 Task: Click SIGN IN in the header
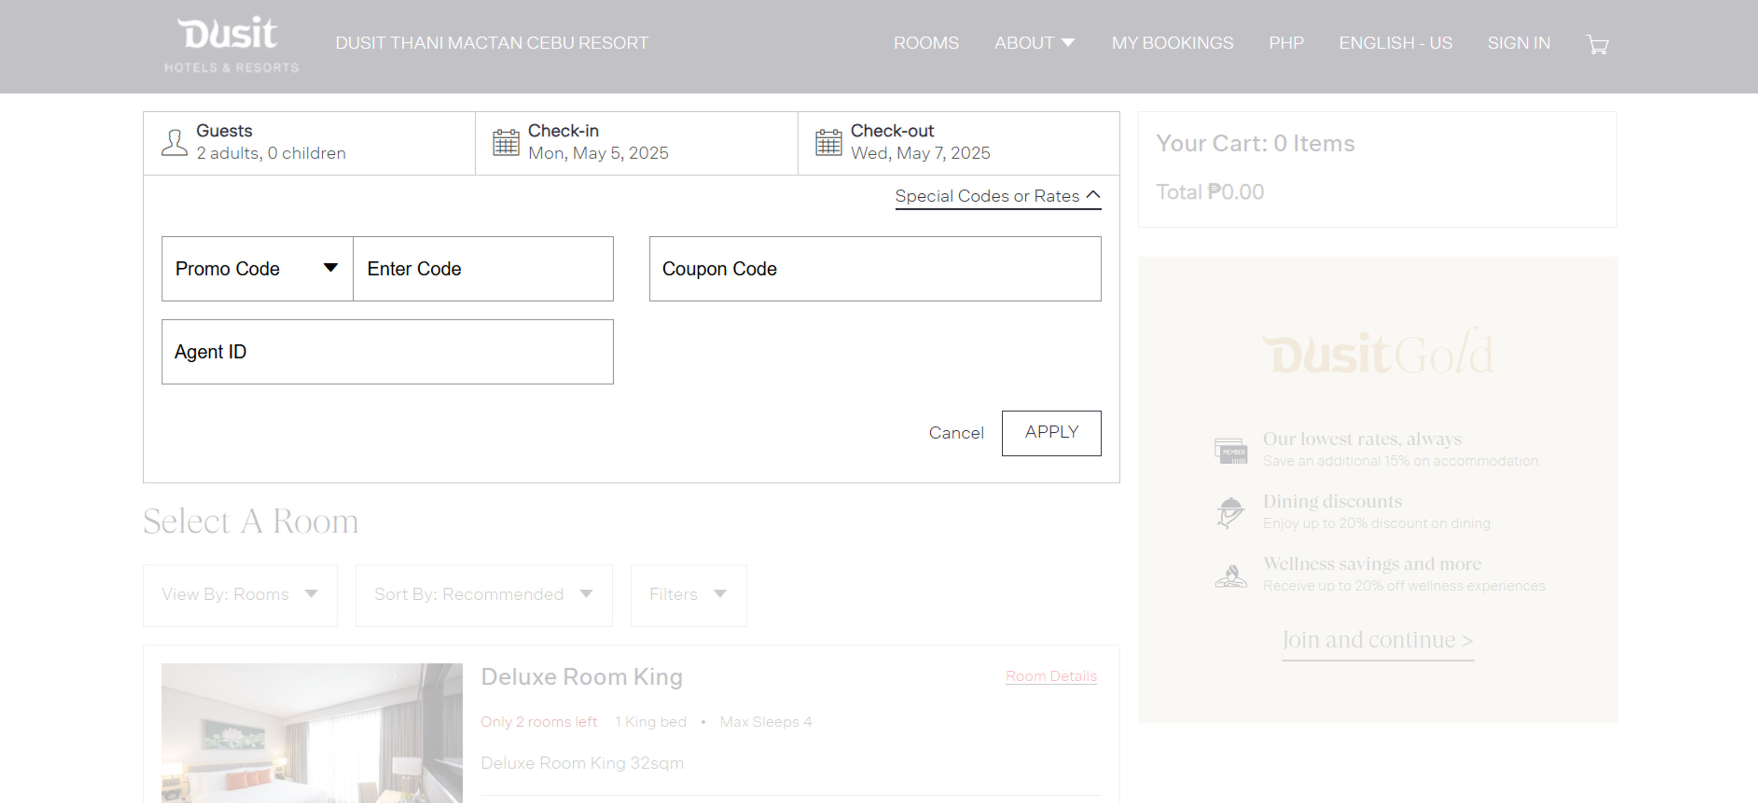tap(1519, 43)
